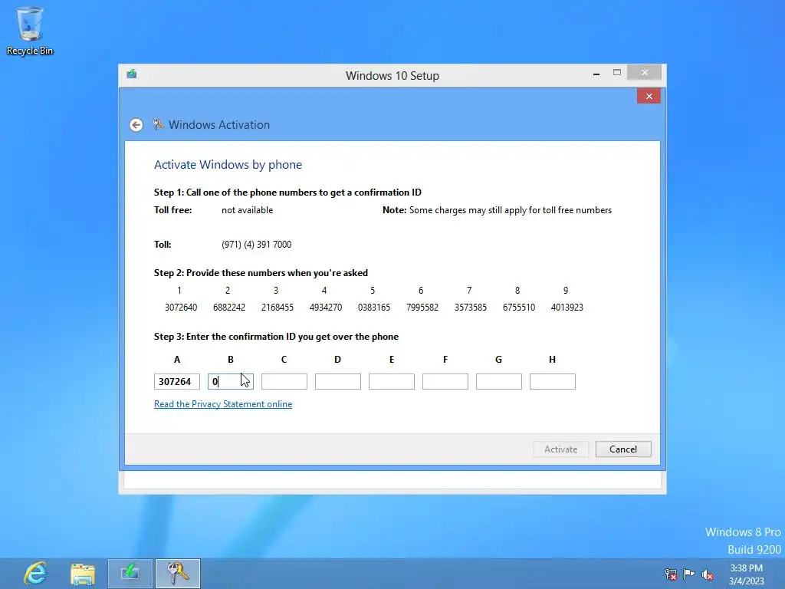Close the Windows 10 Setup window
The width and height of the screenshot is (785, 589).
tap(644, 73)
